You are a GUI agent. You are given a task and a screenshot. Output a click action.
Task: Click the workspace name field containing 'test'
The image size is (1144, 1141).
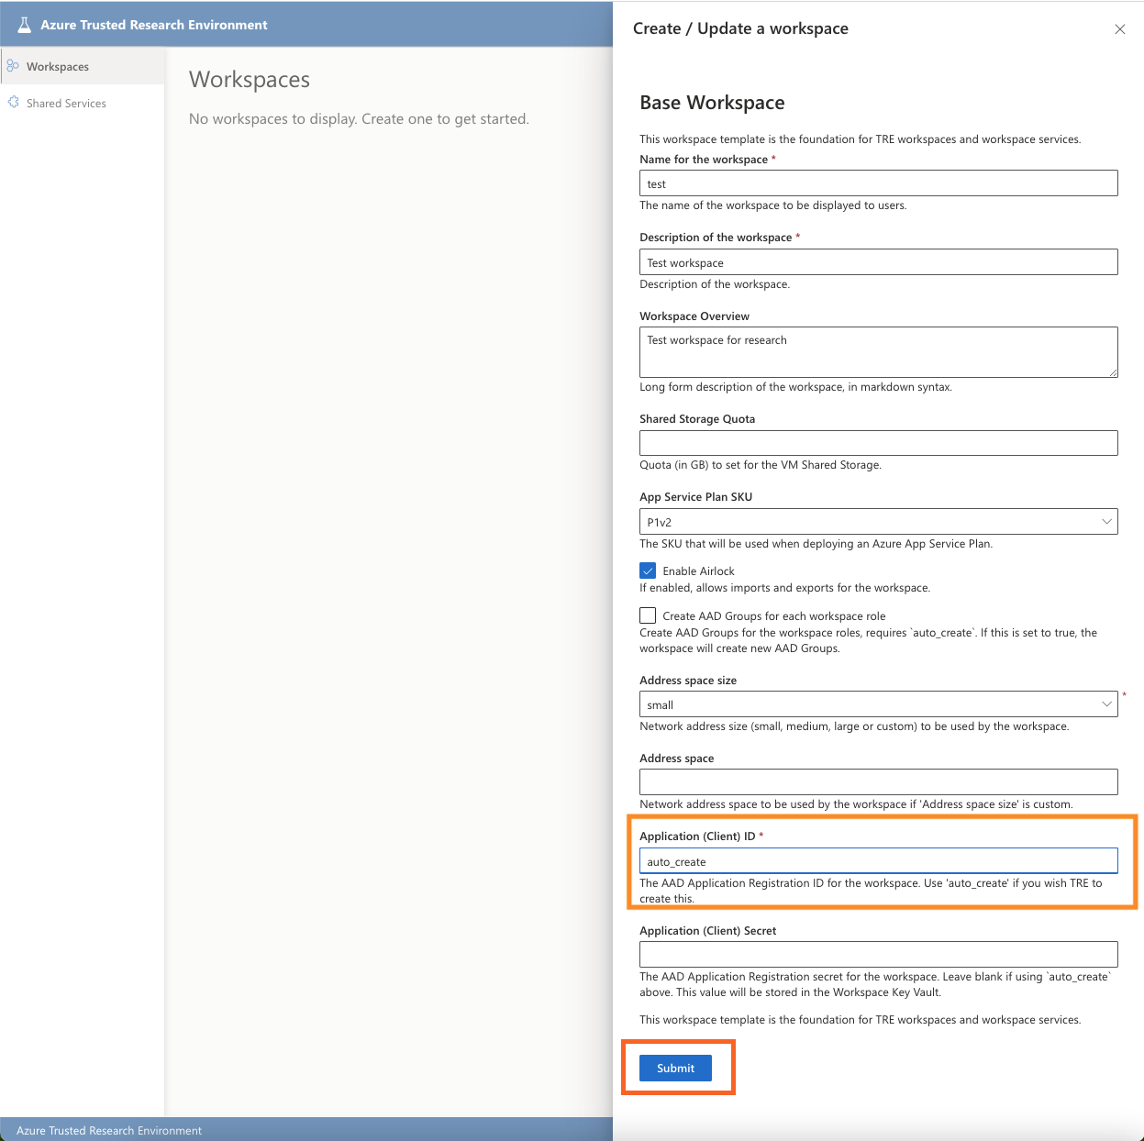pos(878,183)
